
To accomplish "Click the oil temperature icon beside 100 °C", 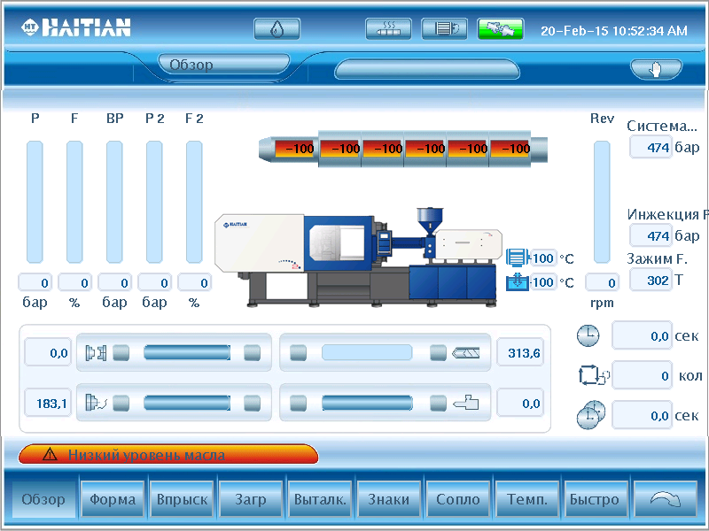I will (517, 282).
